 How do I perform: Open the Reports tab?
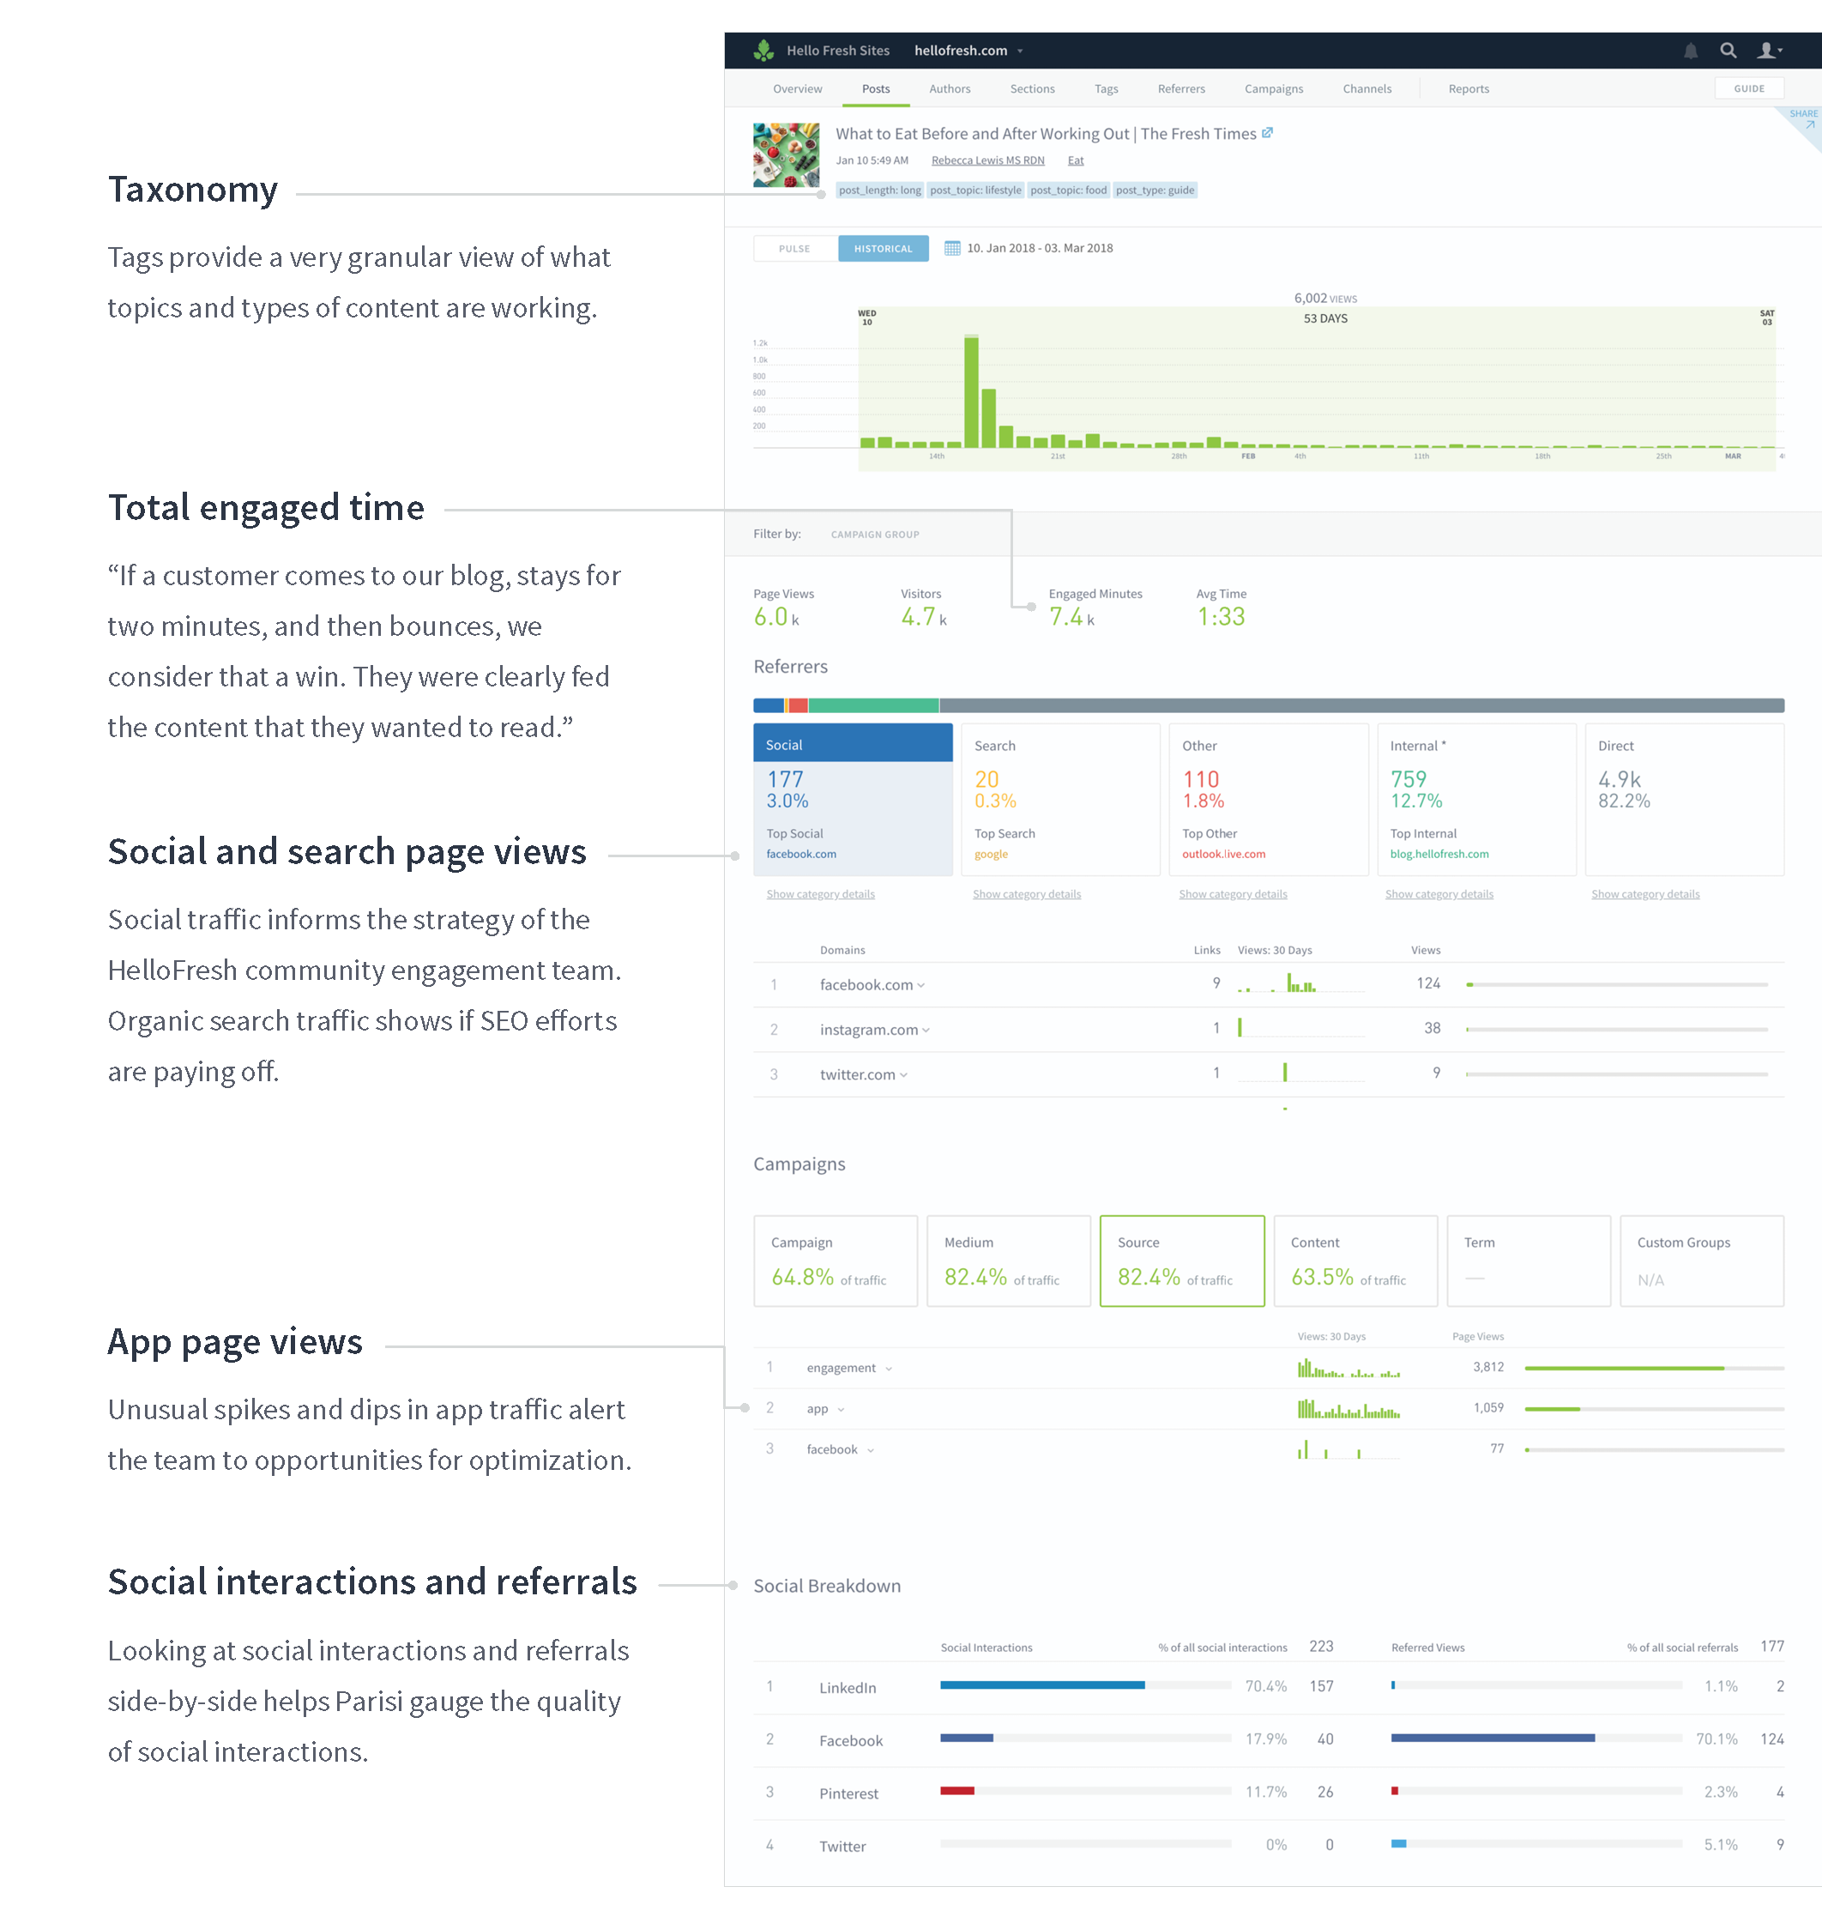[1469, 88]
